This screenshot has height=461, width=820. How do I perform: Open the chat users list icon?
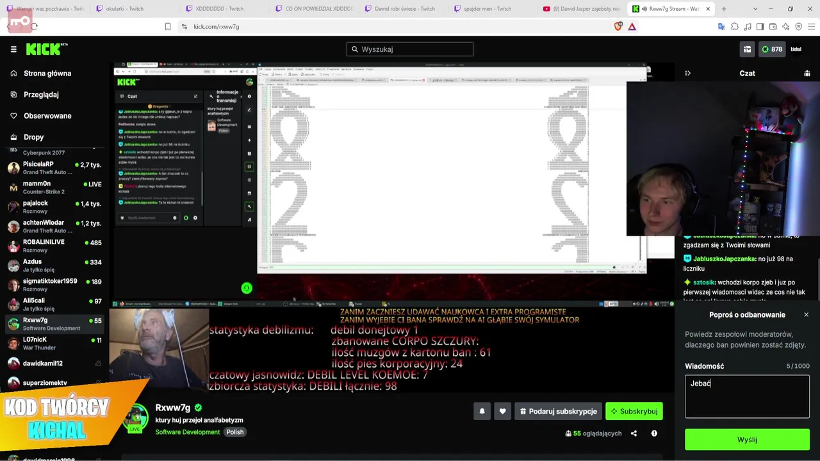[807, 74]
